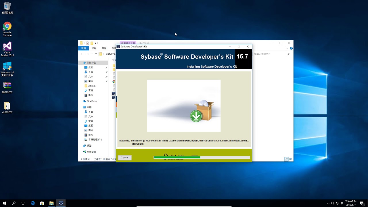This screenshot has width=368, height=207.
Task: Switch to the 常用 ribbon tab
Action: tap(94, 48)
